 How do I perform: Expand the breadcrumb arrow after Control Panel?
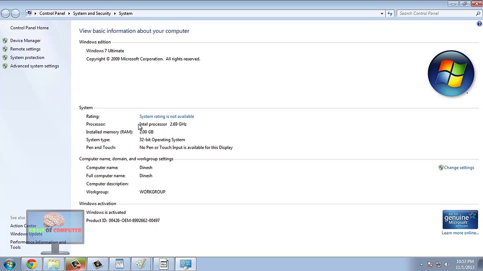pyautogui.click(x=69, y=13)
